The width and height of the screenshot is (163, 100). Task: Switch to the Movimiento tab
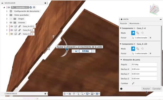click(x=134, y=24)
